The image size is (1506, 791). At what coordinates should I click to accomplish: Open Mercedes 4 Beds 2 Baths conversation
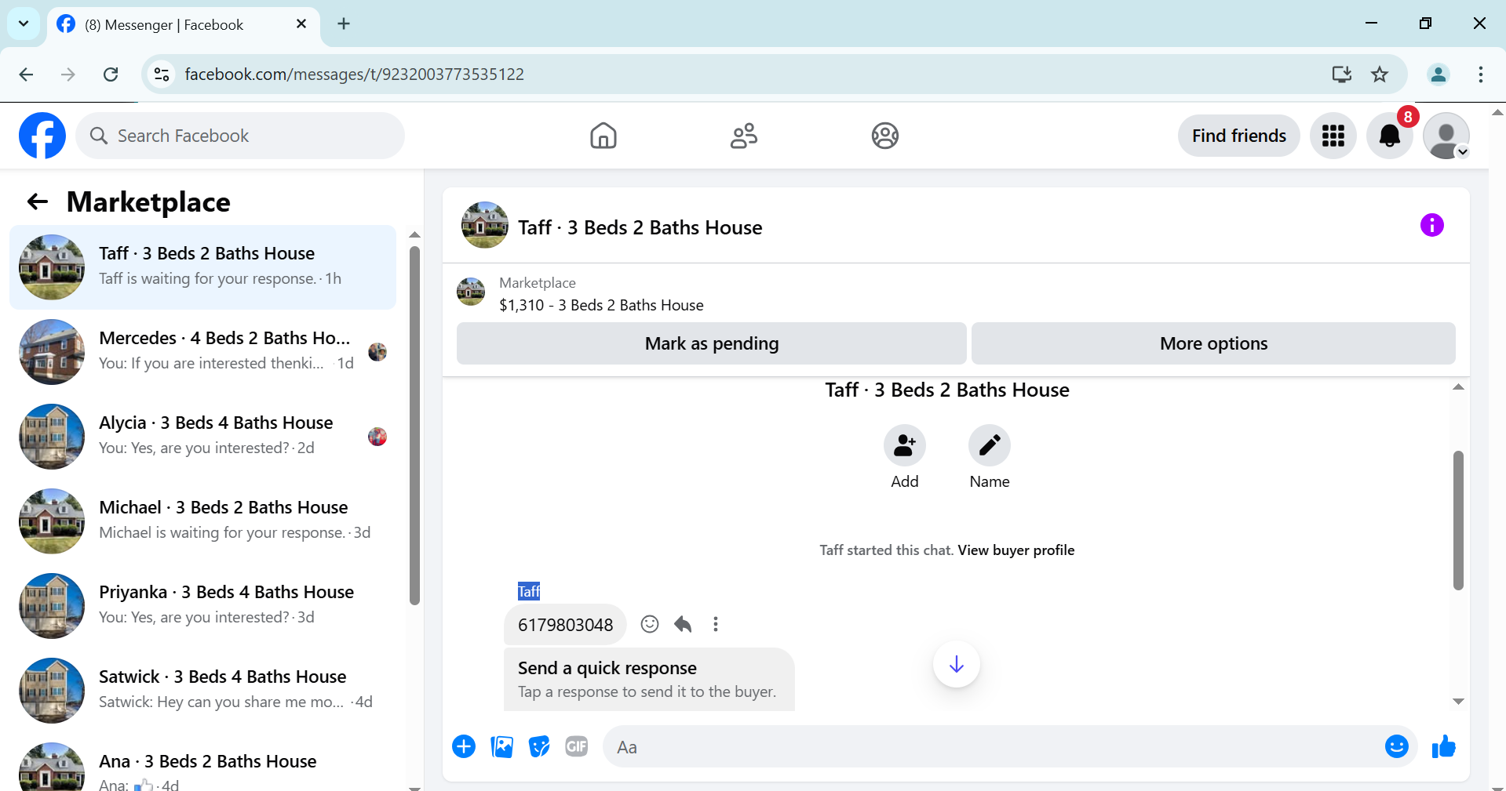click(x=202, y=352)
